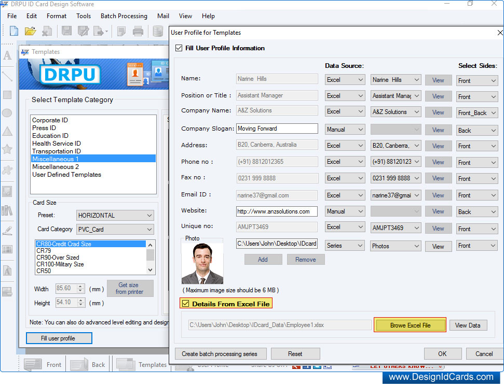The width and height of the screenshot is (504, 384).
Task: Open the Tools menu
Action: click(84, 16)
